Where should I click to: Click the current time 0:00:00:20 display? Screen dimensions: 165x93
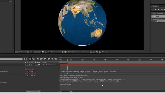tap(37, 52)
